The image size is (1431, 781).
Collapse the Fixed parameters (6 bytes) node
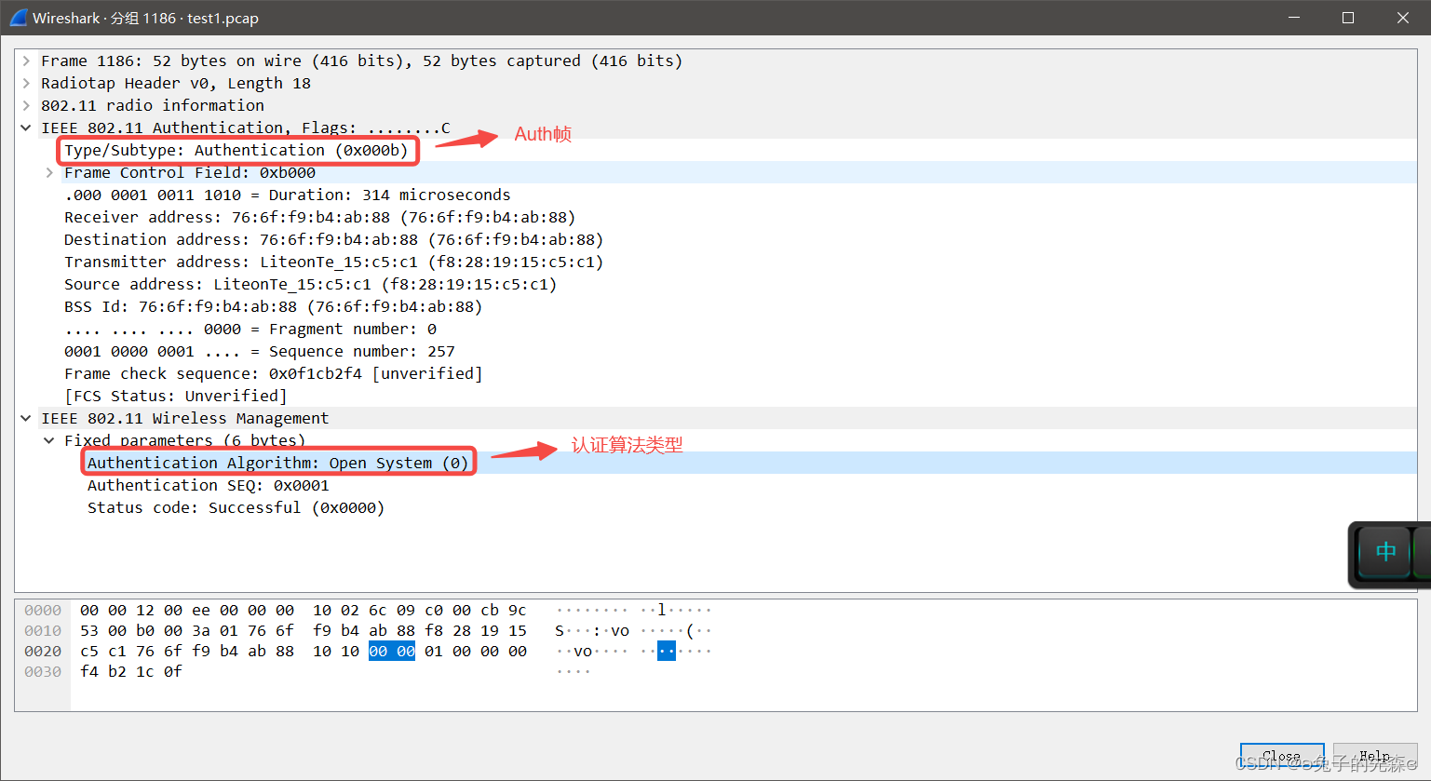coord(49,440)
